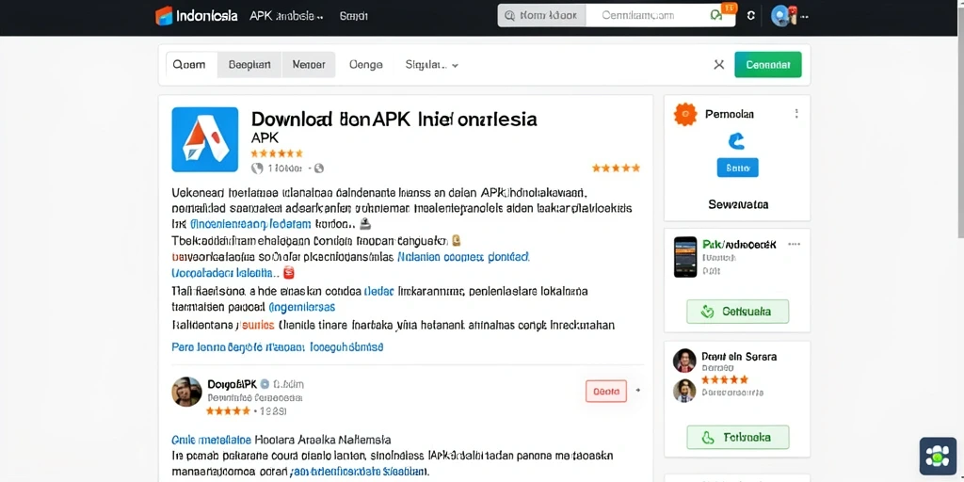964x482 pixels.
Task: Click the Sewanatsa label
Action: point(738,204)
